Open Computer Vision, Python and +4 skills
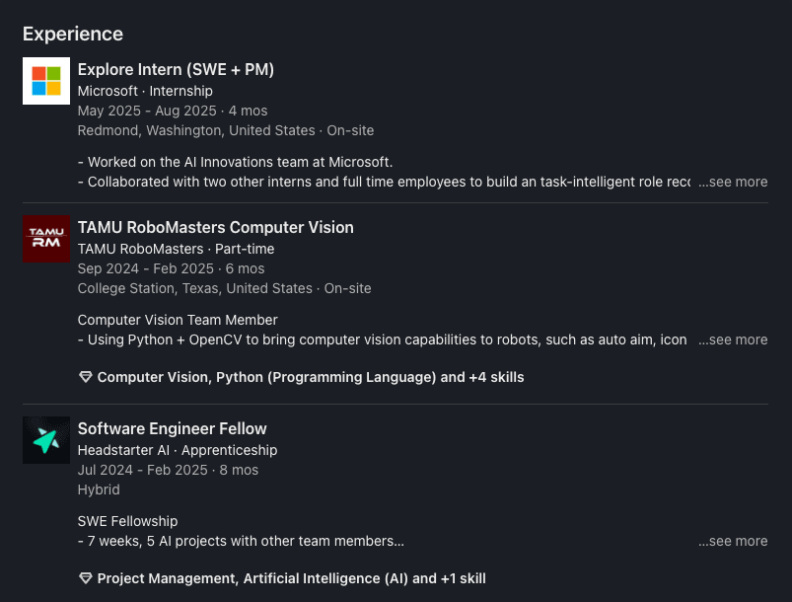This screenshot has height=602, width=792. point(311,377)
